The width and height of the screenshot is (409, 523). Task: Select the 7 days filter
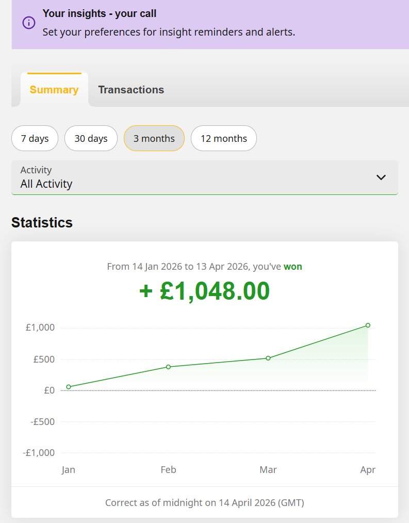click(35, 138)
